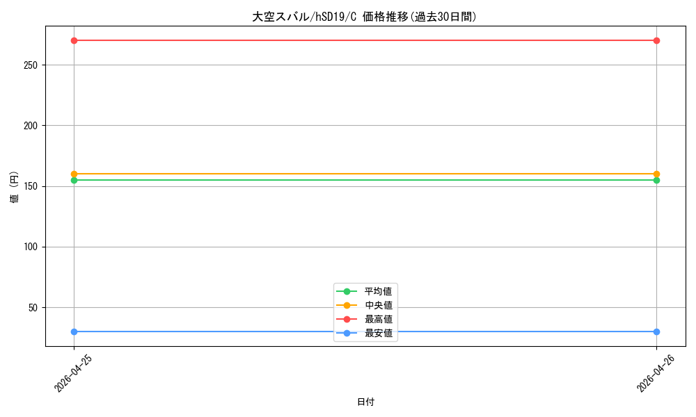Image resolution: width=696 pixels, height=417 pixels.
Task: Click the 50 y-axis tick label
Action: coord(33,308)
